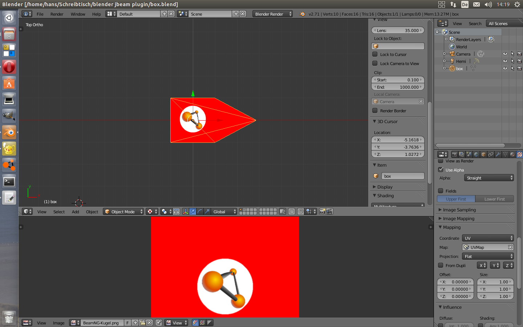Viewport: 523px width, 327px height.
Task: Collapse the 3D Cursor panel
Action: pos(387,121)
